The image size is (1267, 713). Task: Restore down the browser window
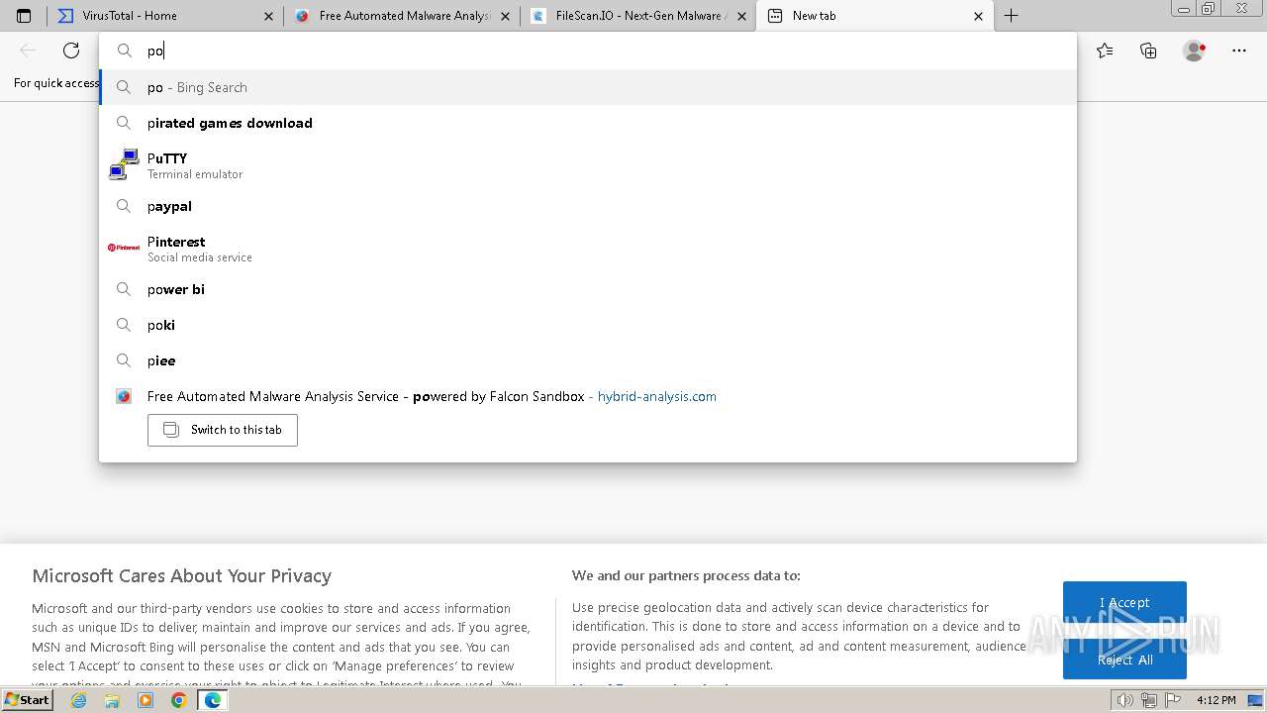pos(1208,8)
